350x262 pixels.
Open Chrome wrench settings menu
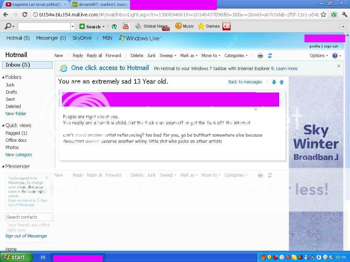(x=344, y=14)
